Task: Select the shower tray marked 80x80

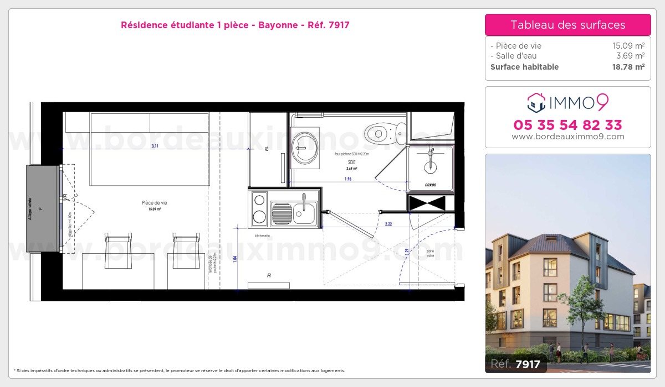Action: point(430,166)
